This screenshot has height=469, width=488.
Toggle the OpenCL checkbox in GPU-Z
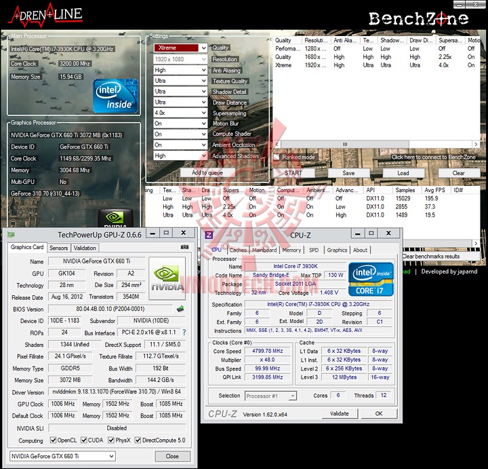[54, 440]
